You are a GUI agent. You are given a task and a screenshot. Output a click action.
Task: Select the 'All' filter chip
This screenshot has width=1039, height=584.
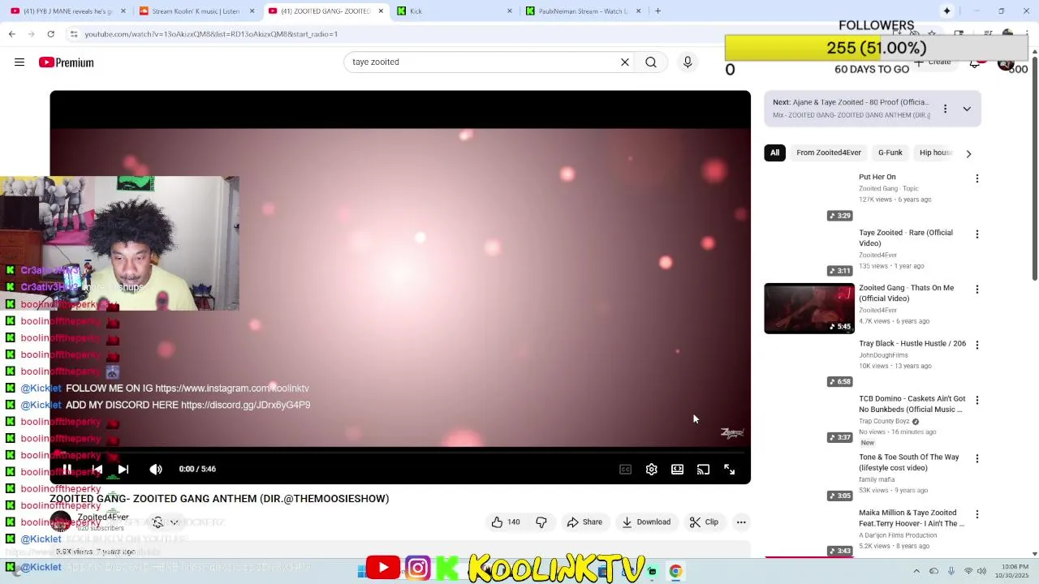pyautogui.click(x=774, y=152)
